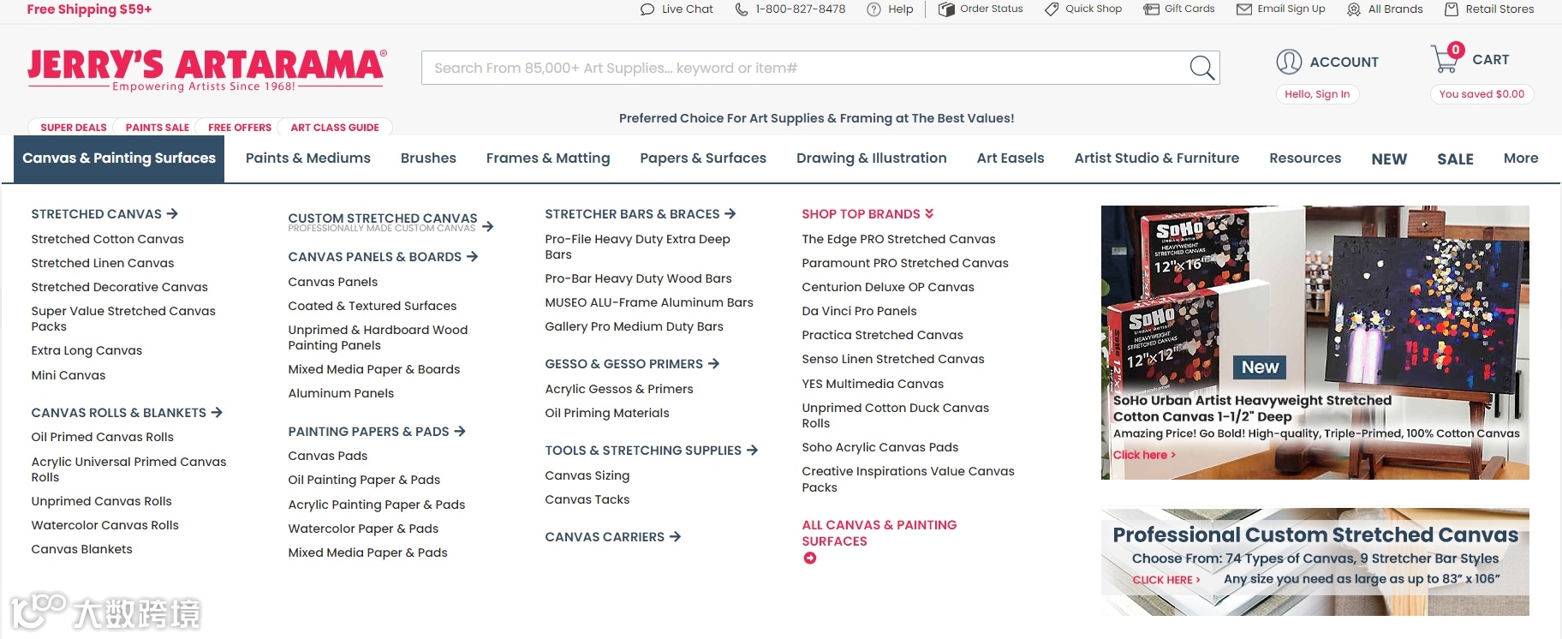The height and width of the screenshot is (639, 1562).
Task: Open the Soho Acrylic Canvas Pads link
Action: (x=880, y=447)
